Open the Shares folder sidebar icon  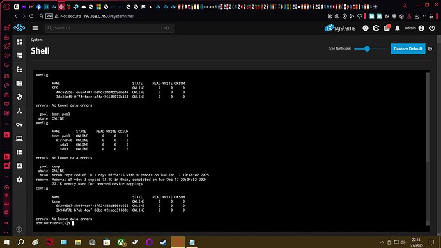click(x=19, y=83)
